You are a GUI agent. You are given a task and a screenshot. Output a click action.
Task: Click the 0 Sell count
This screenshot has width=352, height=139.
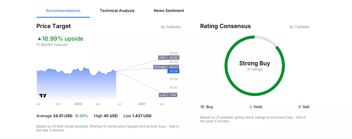coord(304,107)
